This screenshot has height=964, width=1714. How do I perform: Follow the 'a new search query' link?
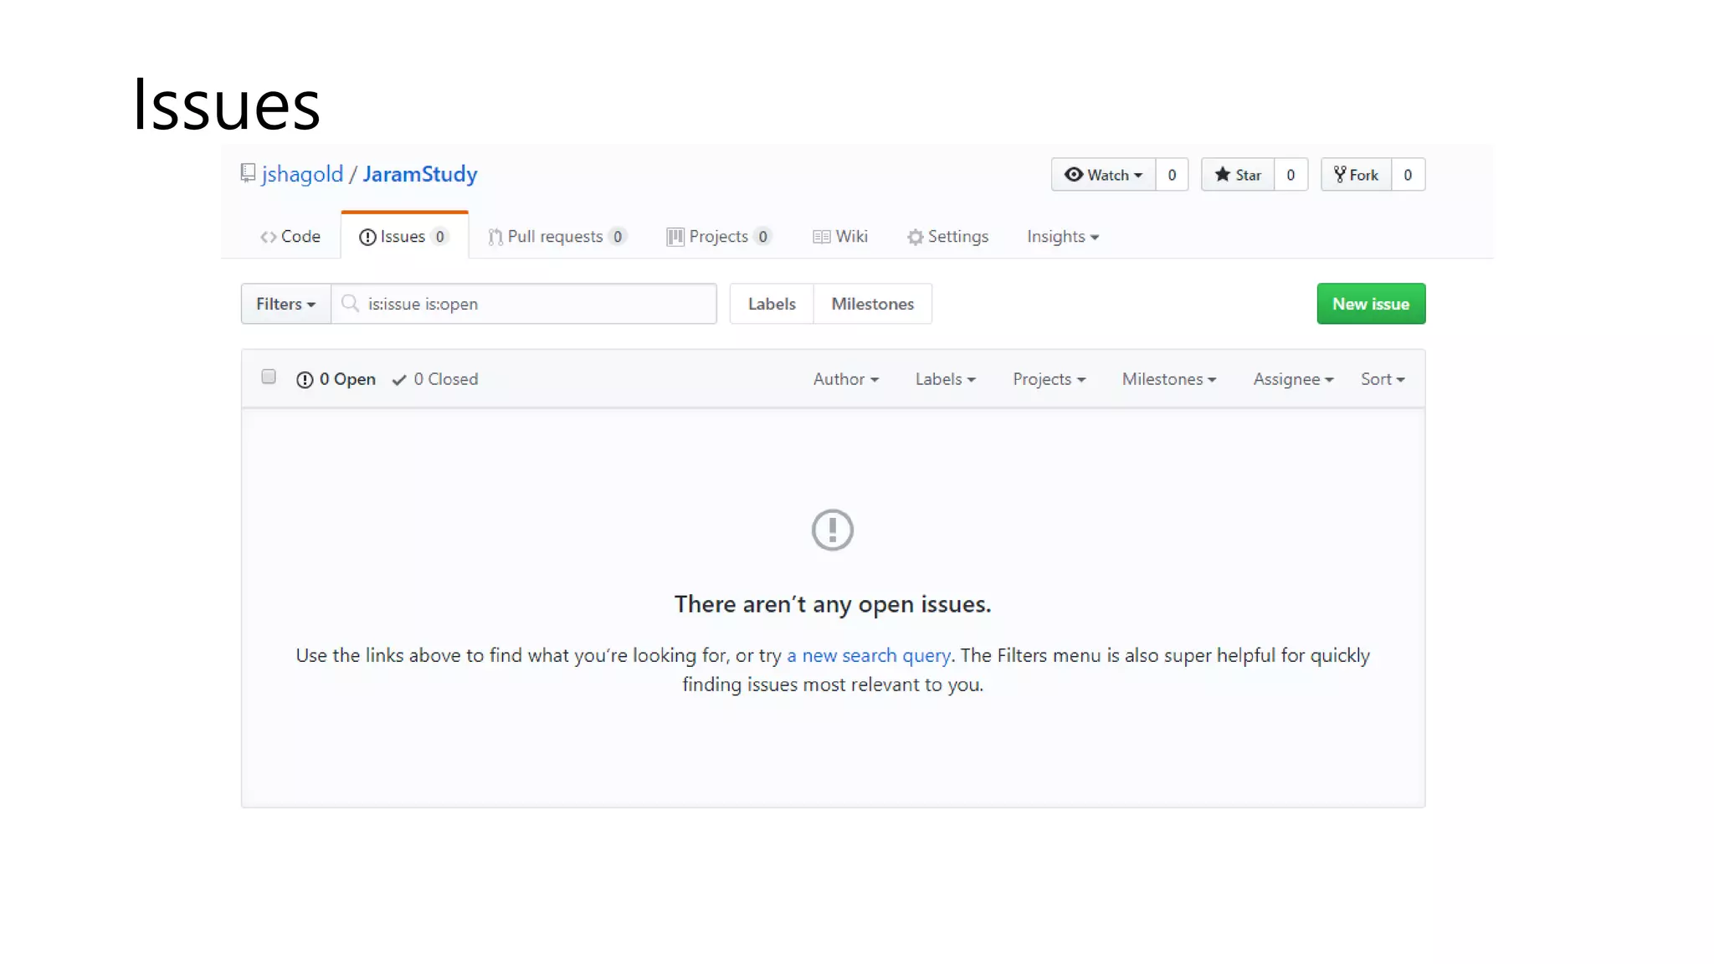(x=868, y=655)
